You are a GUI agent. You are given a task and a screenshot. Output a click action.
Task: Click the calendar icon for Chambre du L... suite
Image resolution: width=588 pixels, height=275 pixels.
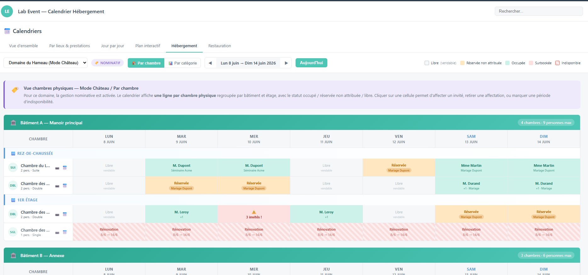point(65,168)
